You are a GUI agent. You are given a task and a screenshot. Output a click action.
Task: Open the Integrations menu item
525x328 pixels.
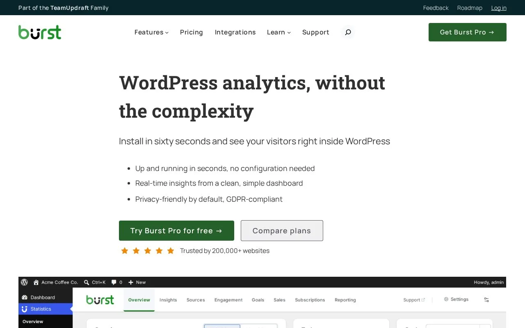235,32
